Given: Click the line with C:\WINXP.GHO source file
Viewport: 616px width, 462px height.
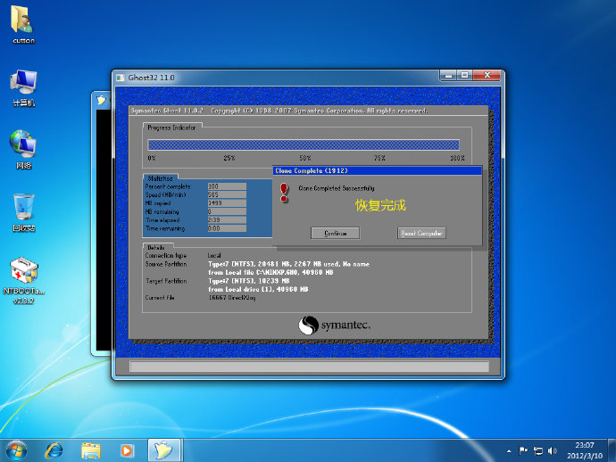Looking at the screenshot, I should pyautogui.click(x=271, y=272).
